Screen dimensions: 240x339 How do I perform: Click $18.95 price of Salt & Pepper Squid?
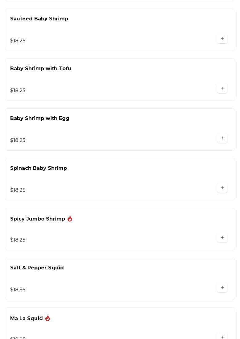[x=18, y=290]
